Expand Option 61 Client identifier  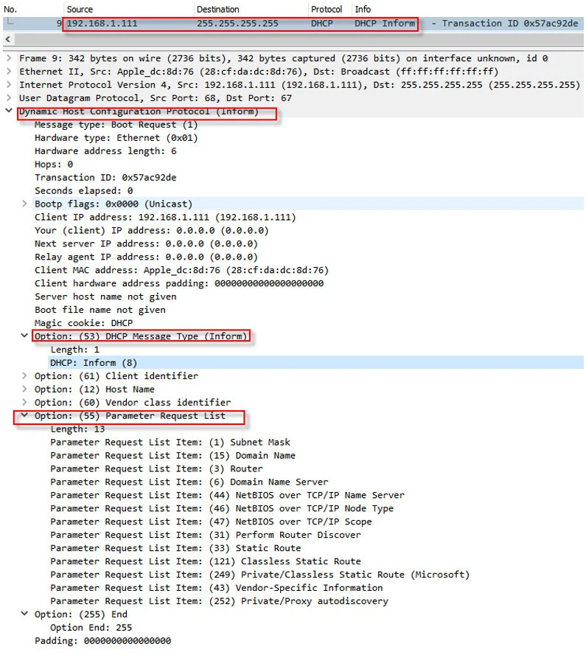[x=26, y=376]
